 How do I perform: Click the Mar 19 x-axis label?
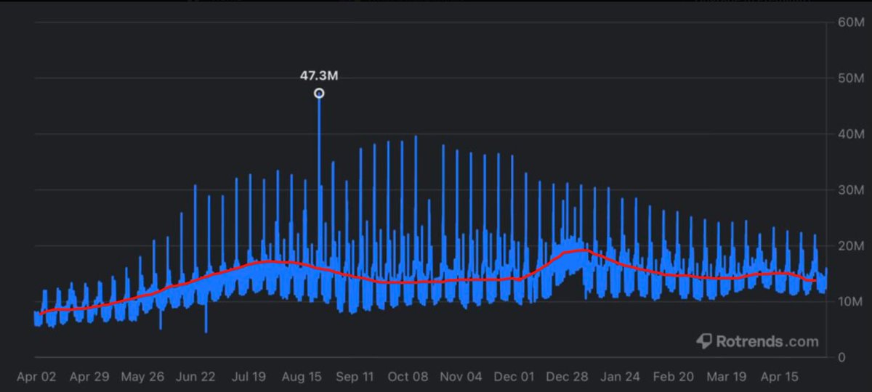[x=726, y=377]
